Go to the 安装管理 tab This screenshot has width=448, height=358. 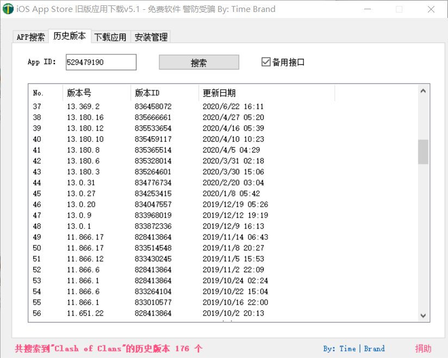(x=151, y=37)
